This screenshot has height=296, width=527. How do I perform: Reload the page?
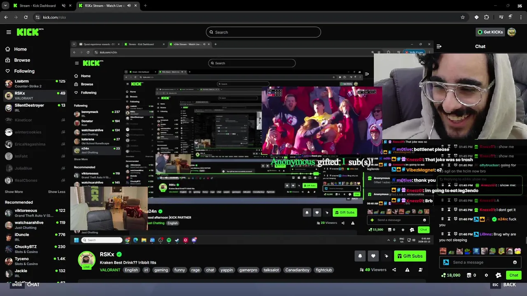click(26, 17)
